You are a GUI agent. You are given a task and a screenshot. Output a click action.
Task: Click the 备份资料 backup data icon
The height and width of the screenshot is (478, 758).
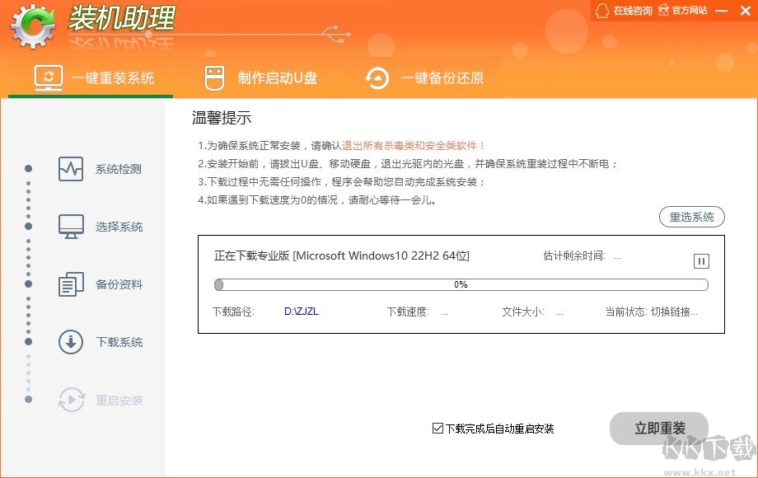tap(71, 284)
